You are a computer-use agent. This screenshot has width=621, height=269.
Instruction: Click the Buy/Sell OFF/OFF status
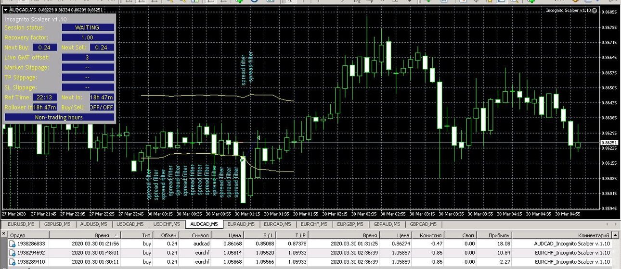(x=102, y=107)
